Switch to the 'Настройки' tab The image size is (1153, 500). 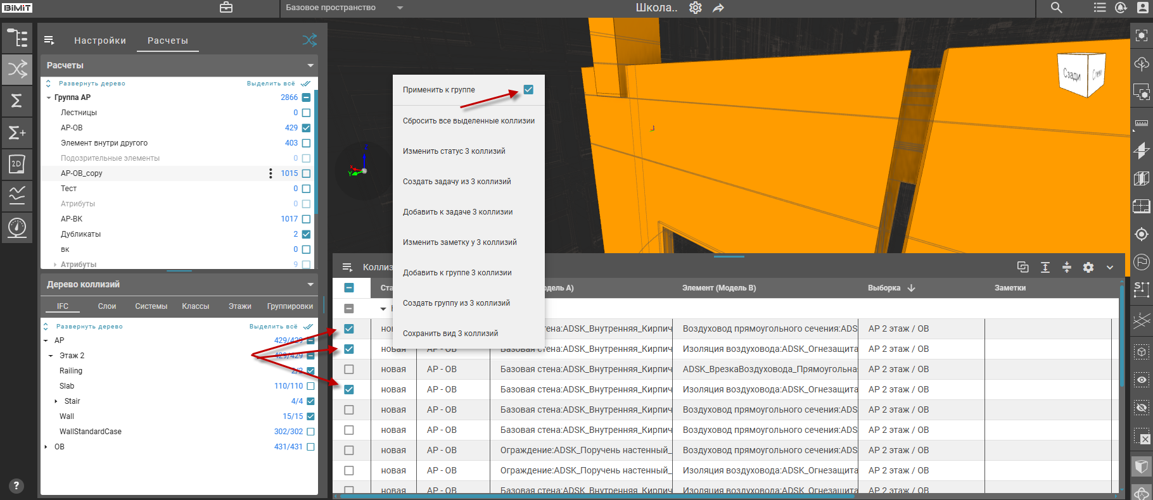point(100,41)
